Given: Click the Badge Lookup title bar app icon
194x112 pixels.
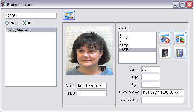Looking at the screenshot, I should pos(4,4).
